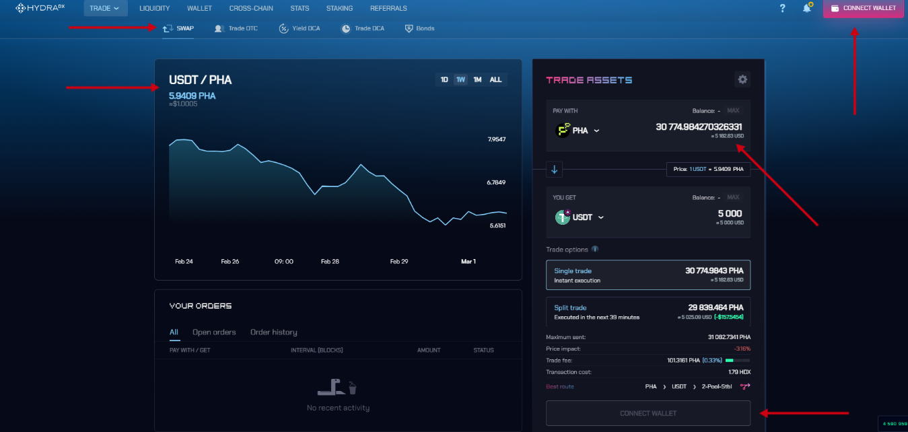Click the Trade options info icon
908x432 pixels.
point(595,249)
